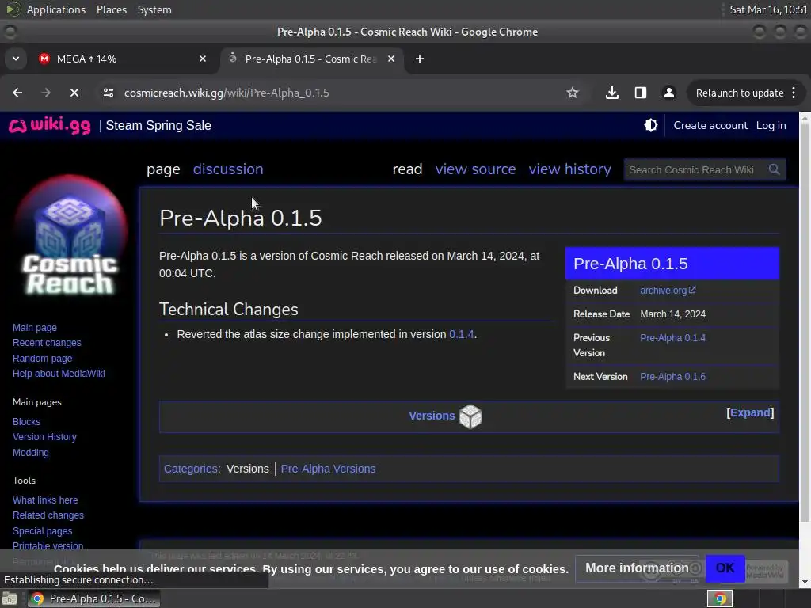This screenshot has width=811, height=608.
Task: Open Version History sidebar link
Action: pyautogui.click(x=44, y=437)
